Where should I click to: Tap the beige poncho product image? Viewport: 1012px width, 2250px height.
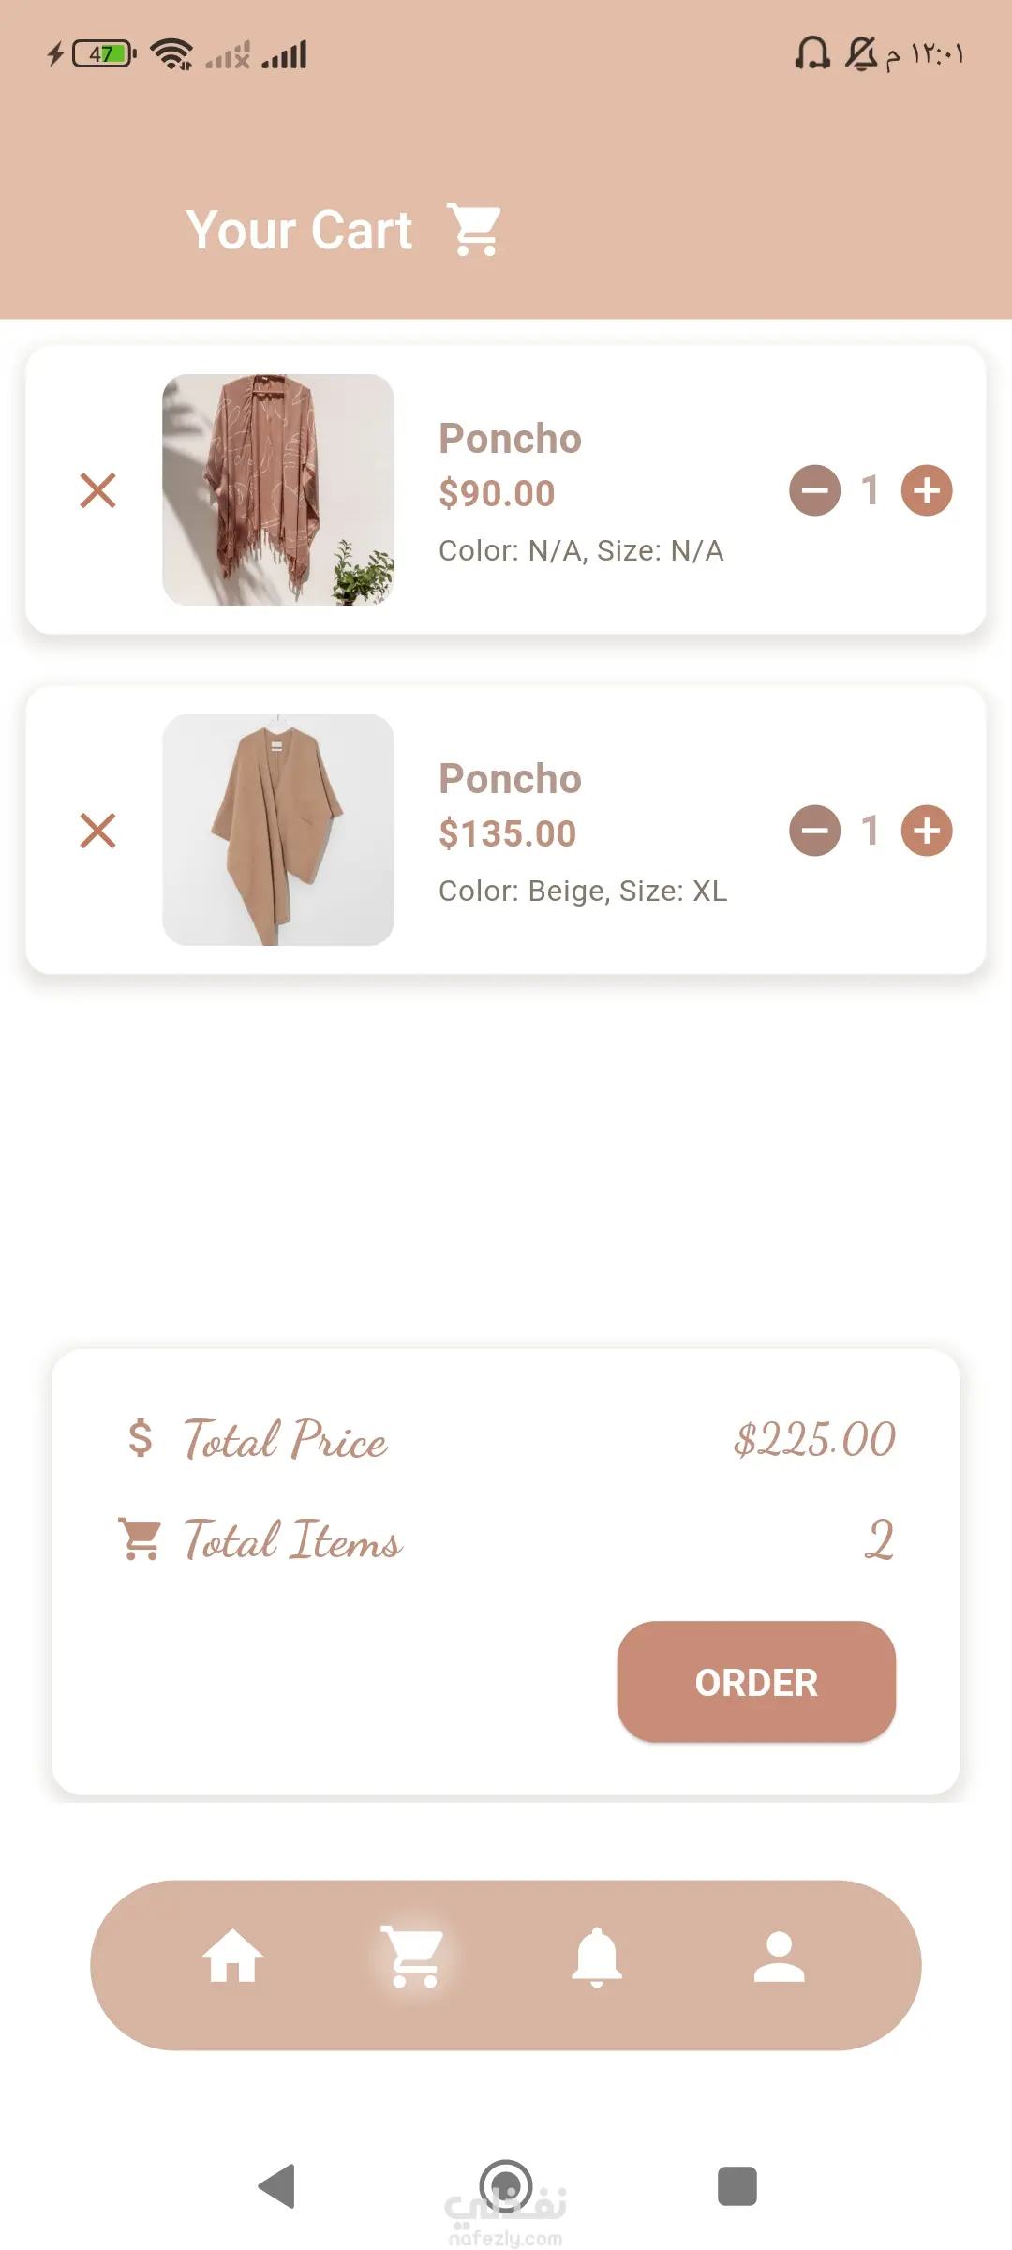point(278,831)
